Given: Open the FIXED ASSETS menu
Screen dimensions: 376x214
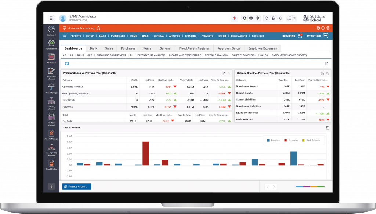Looking at the screenshot, I should pyautogui.click(x=239, y=36).
